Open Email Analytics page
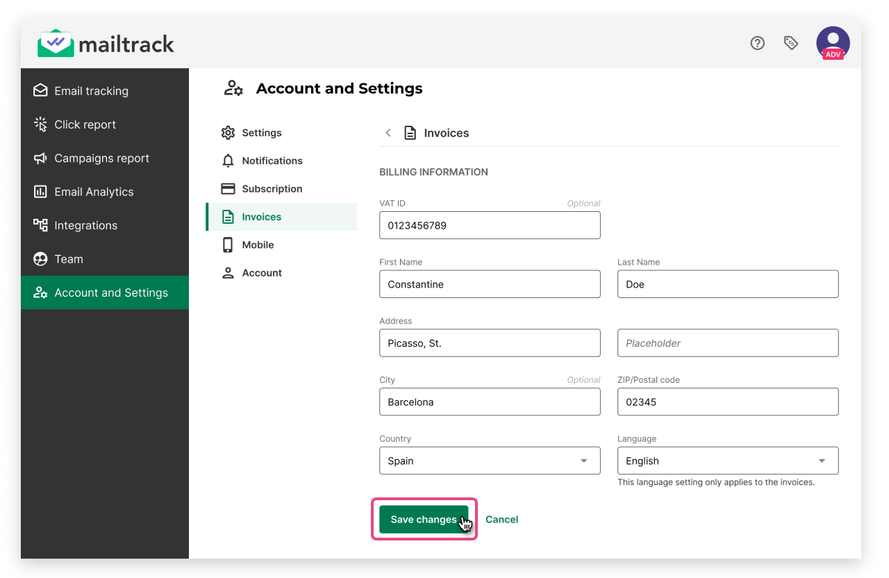Image resolution: width=889 pixels, height=578 pixels. click(94, 192)
